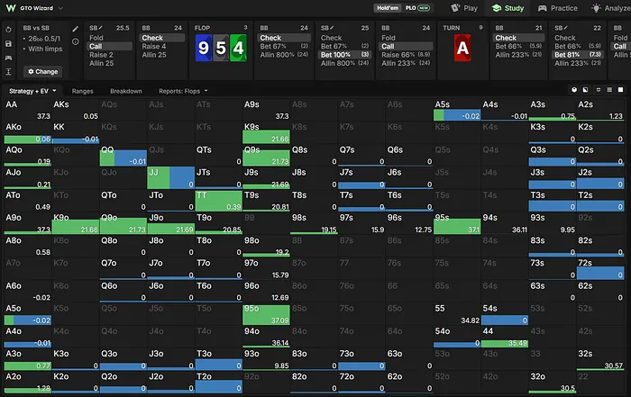
Task: Select the 95s hand cell in the matrix
Action: coord(457,223)
